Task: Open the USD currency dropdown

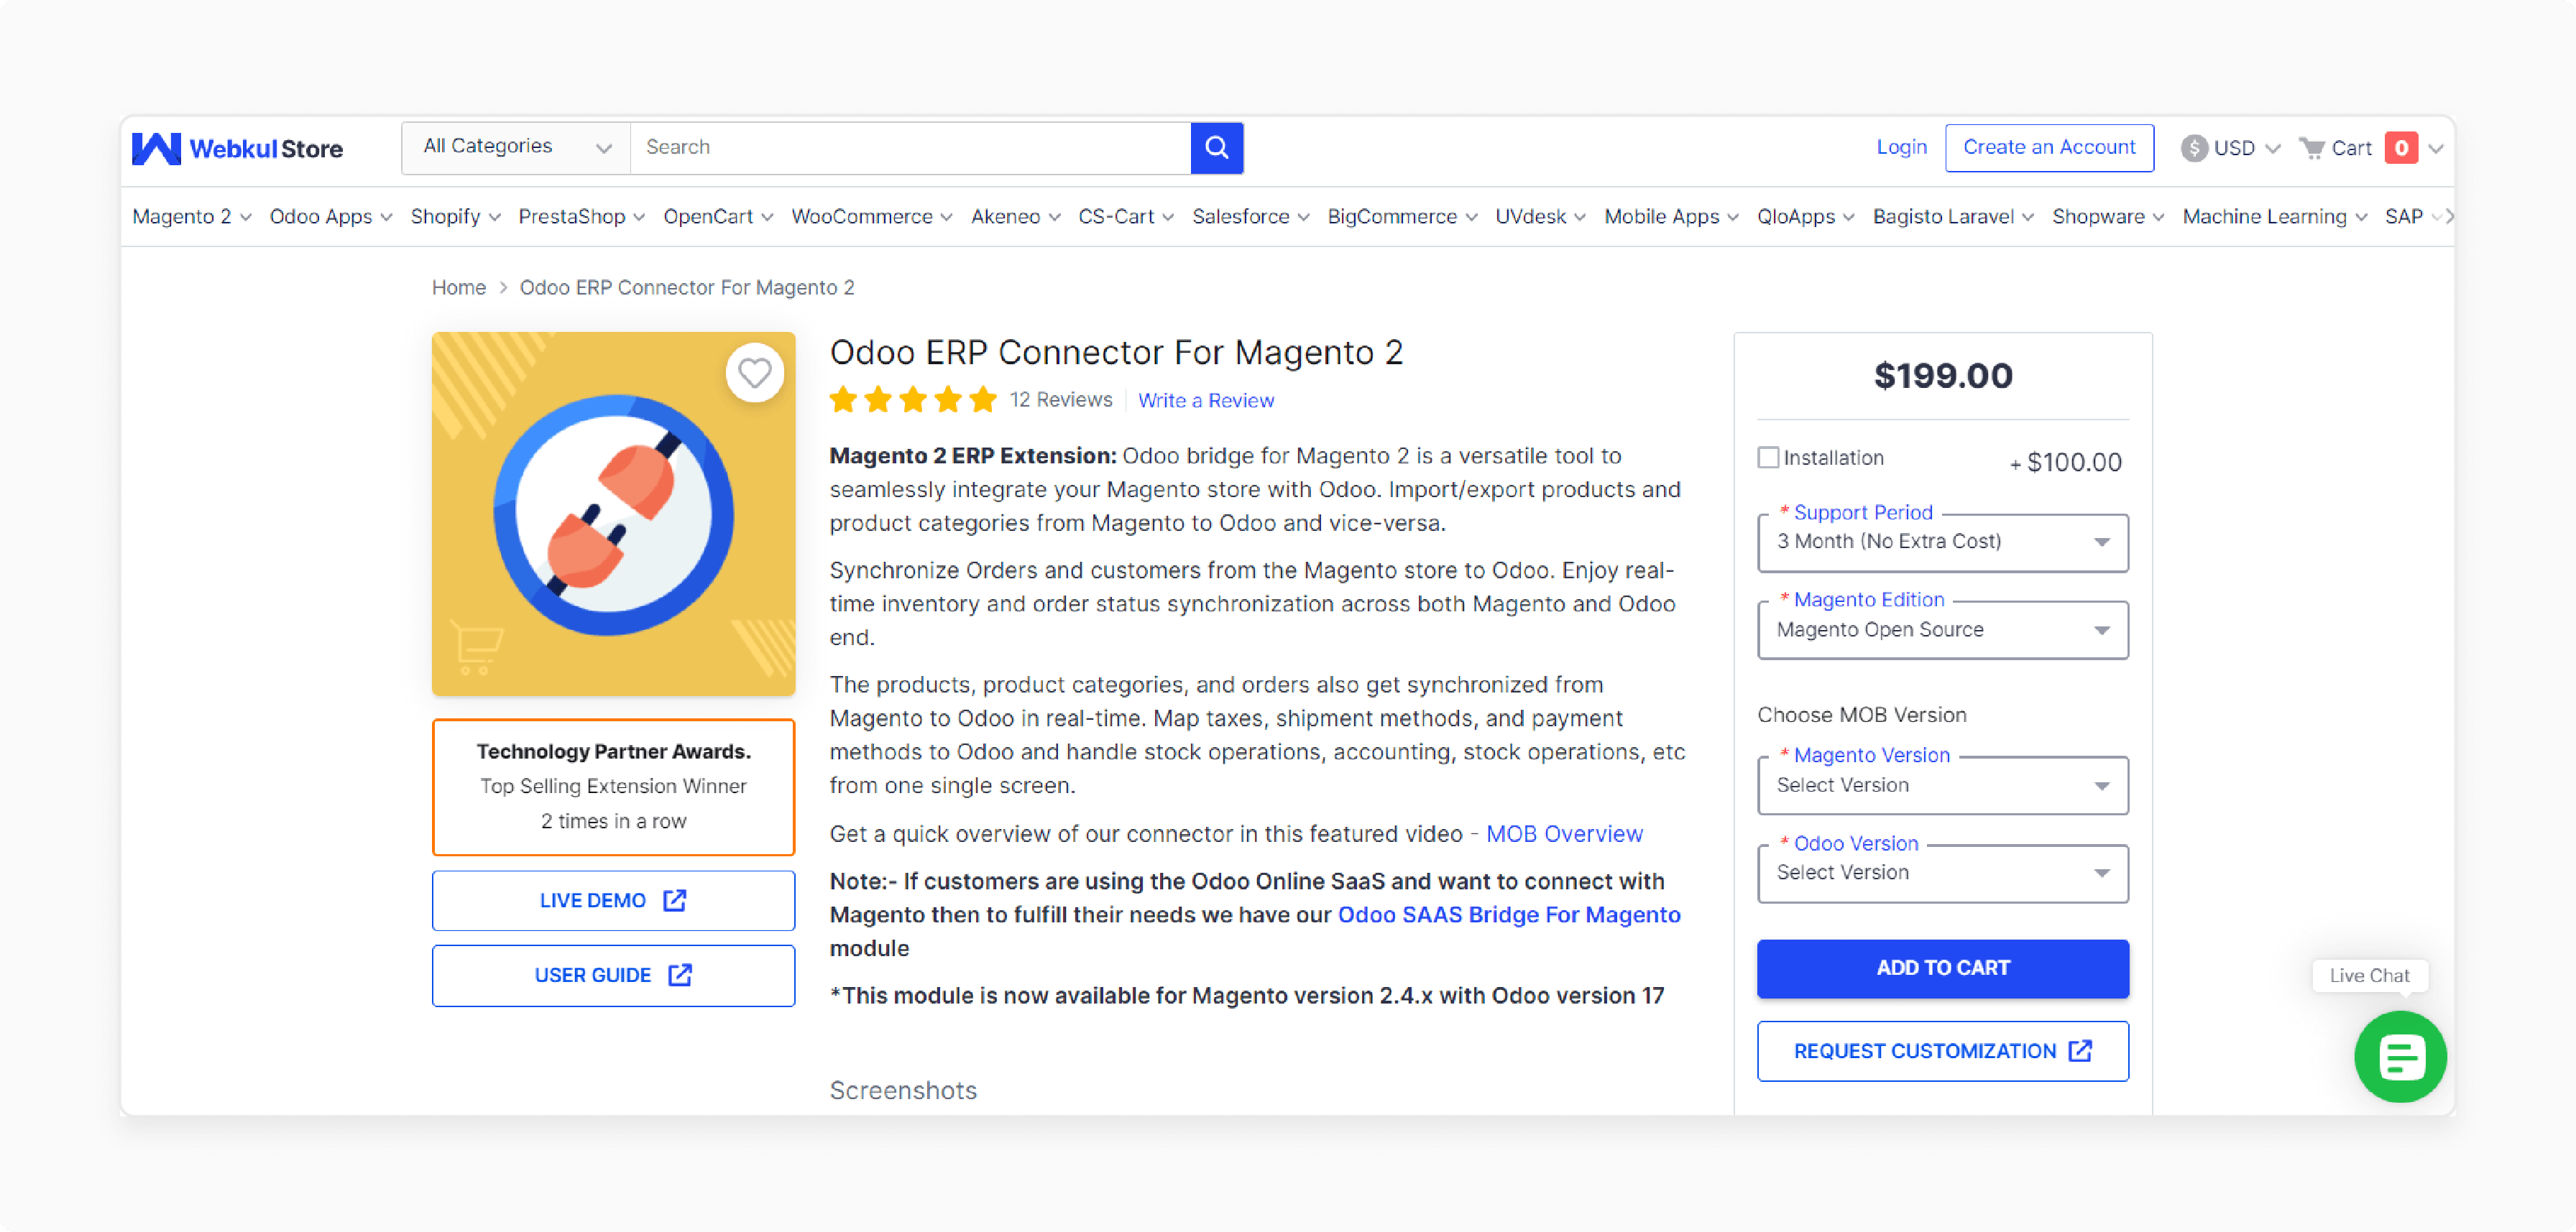Action: (2231, 148)
